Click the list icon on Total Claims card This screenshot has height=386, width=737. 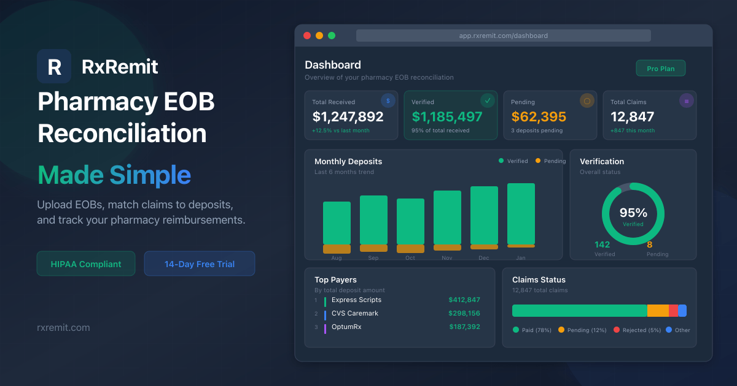tap(687, 100)
